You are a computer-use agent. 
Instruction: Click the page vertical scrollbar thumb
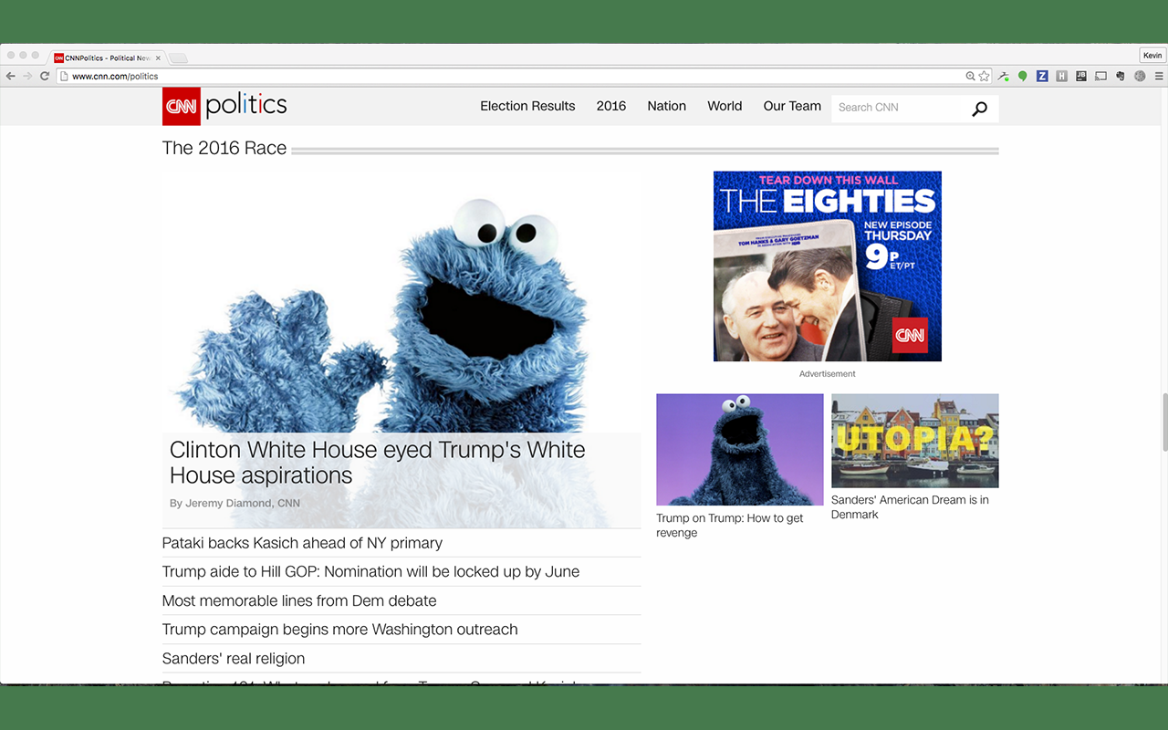click(1164, 422)
